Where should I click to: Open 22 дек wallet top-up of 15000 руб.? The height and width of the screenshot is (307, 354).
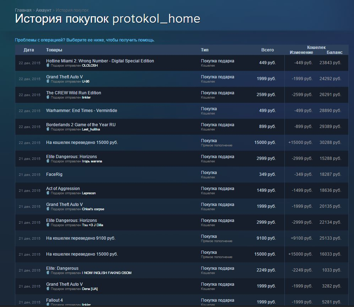(x=181, y=143)
